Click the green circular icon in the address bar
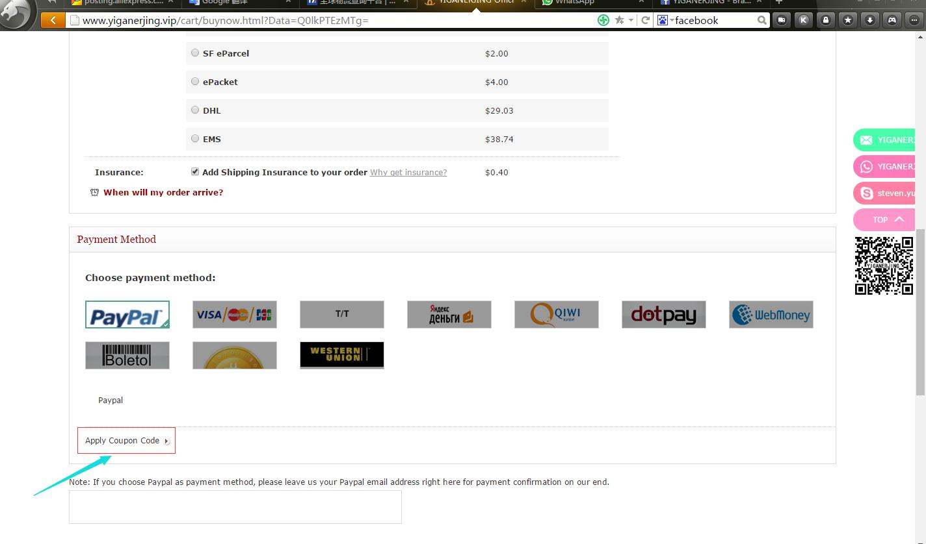Viewport: 926px width, 544px height. [x=603, y=20]
